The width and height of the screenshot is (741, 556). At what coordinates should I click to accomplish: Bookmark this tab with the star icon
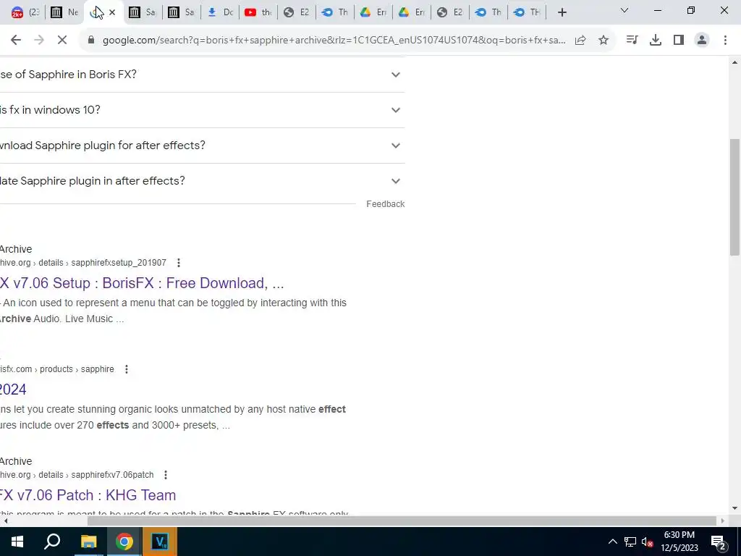click(604, 41)
